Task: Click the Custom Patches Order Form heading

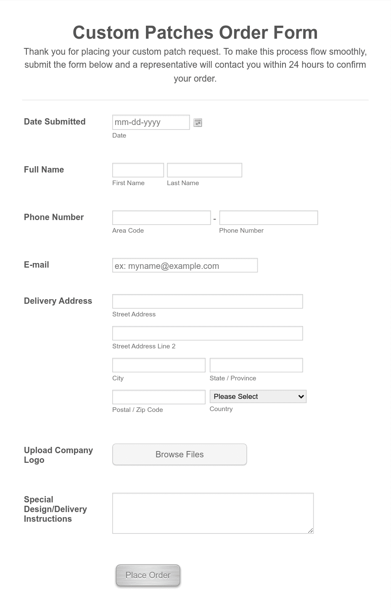Action: (195, 32)
